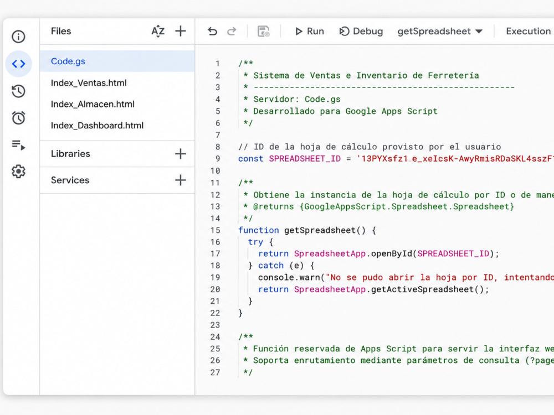
Task: Open the project Overview info icon
Action: pyautogui.click(x=18, y=37)
